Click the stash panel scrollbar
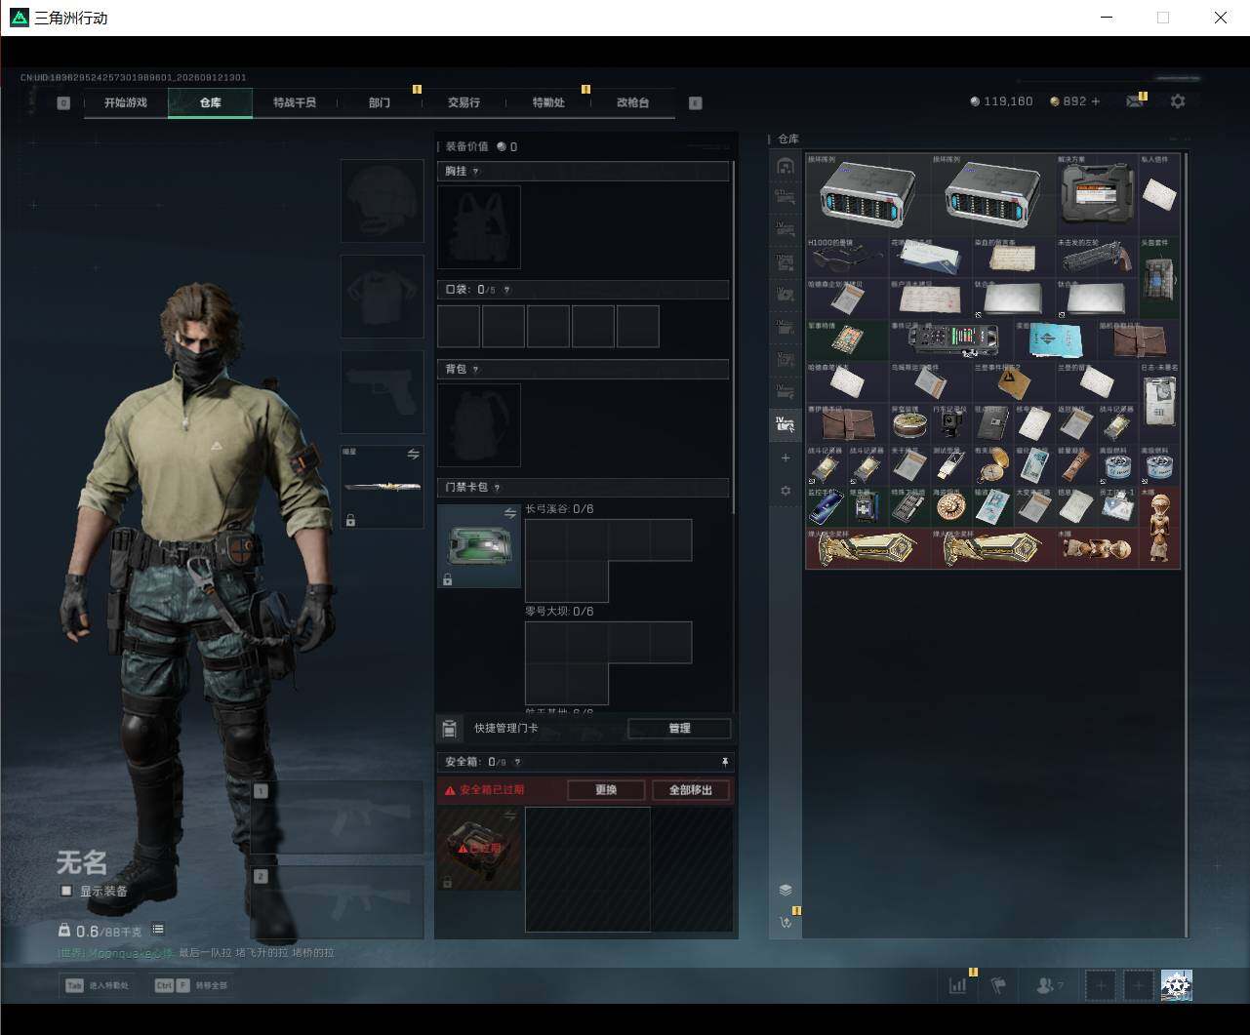This screenshot has height=1035, width=1250. [1186, 544]
